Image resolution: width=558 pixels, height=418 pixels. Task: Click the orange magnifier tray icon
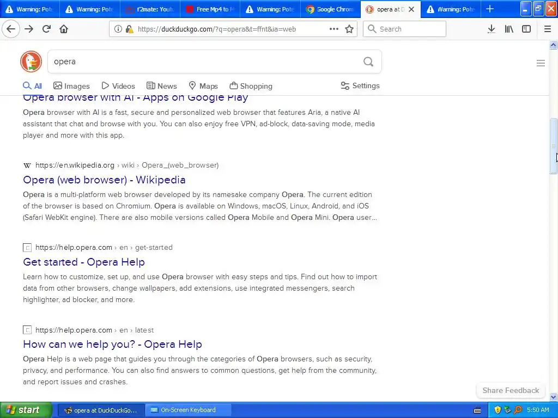point(518,410)
